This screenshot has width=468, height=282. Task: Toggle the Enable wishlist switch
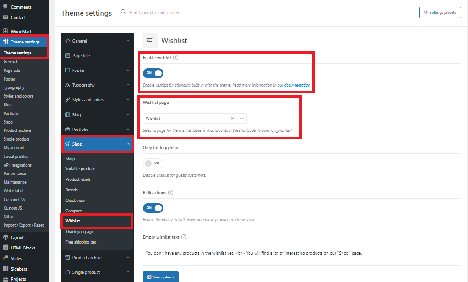pyautogui.click(x=153, y=73)
